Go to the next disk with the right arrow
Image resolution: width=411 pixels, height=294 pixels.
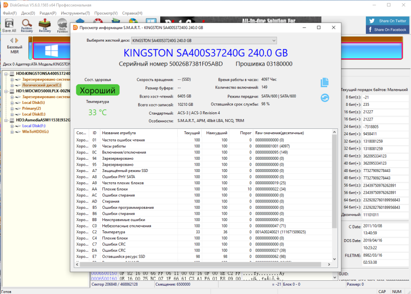pos(17,40)
